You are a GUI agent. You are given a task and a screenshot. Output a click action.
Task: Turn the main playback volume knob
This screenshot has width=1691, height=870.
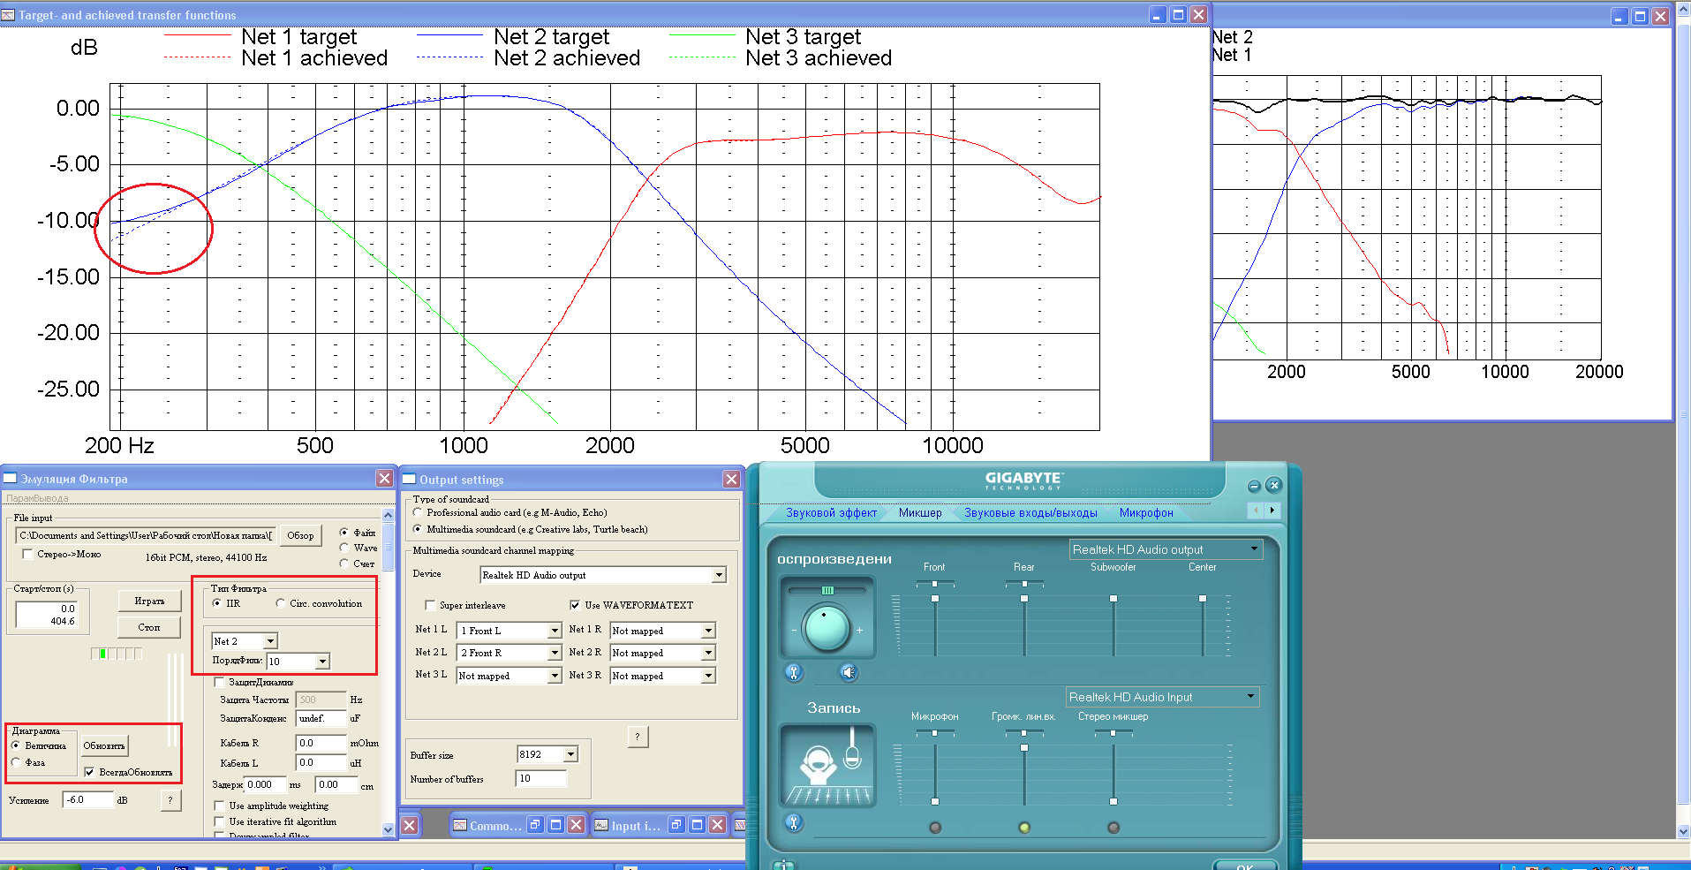coord(827,628)
